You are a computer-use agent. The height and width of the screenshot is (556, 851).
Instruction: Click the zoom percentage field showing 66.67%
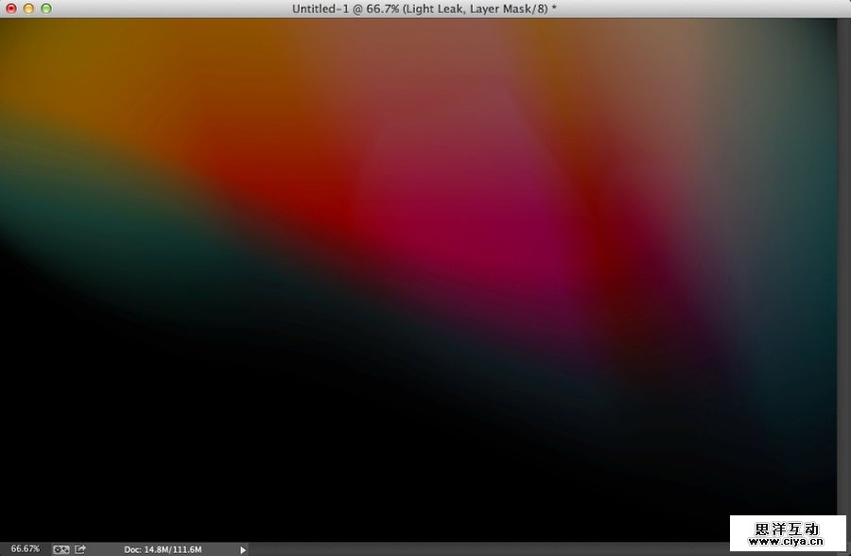click(26, 548)
